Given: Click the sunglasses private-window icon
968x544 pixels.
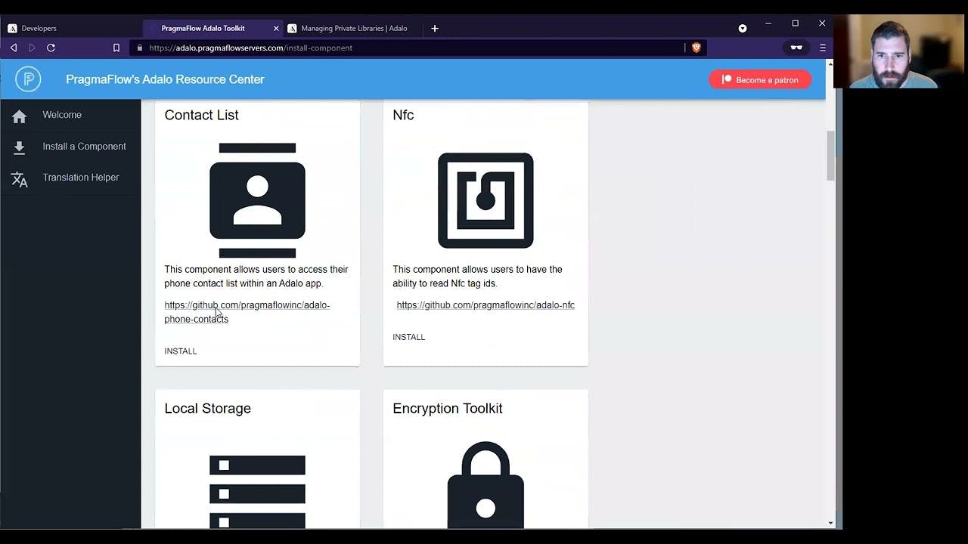Looking at the screenshot, I should [796, 48].
